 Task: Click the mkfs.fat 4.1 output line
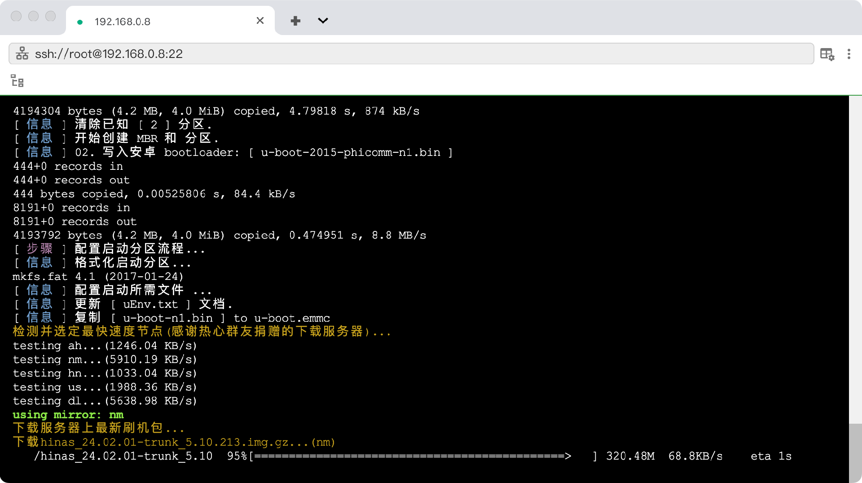98,277
